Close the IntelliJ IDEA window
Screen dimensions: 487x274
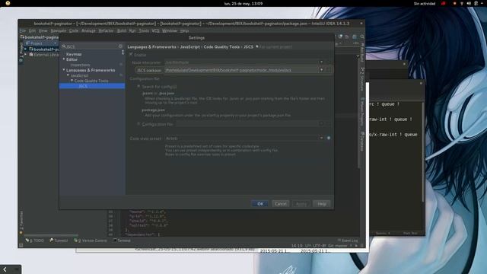[x=361, y=24]
